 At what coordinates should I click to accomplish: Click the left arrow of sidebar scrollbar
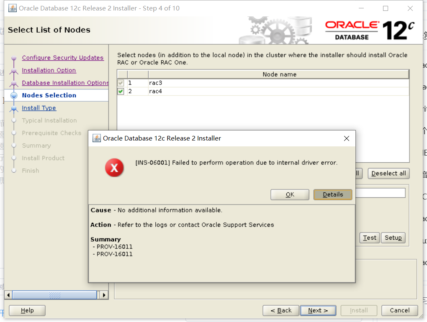click(8, 295)
